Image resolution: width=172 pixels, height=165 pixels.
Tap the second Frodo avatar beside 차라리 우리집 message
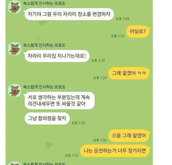tap(14, 49)
